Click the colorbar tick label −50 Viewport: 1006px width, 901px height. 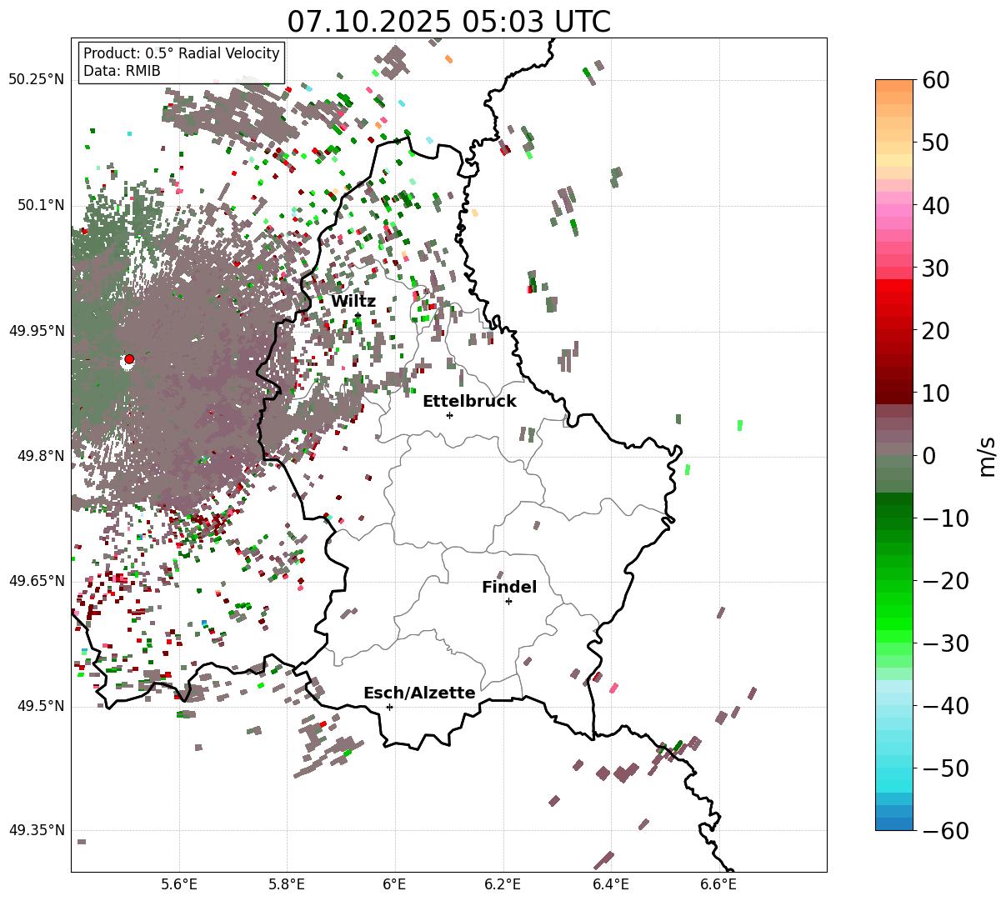[x=945, y=768]
